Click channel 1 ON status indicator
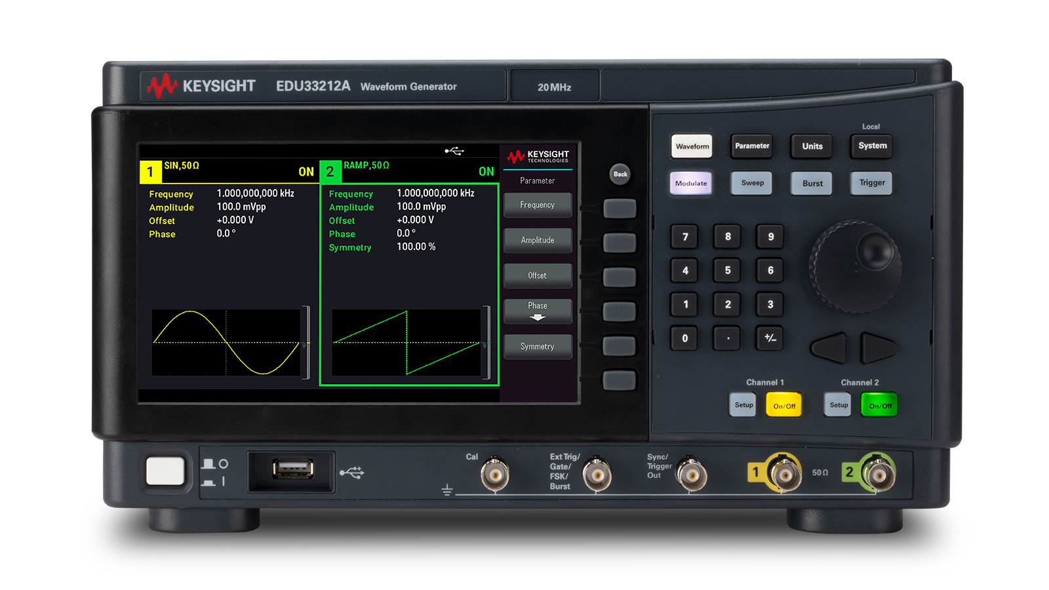Image resolution: width=1049 pixels, height=590 pixels. pyautogui.click(x=306, y=172)
